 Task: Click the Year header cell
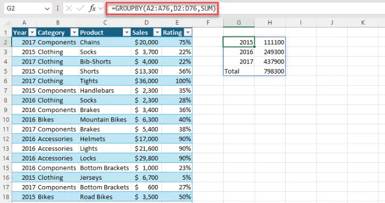tap(24, 33)
